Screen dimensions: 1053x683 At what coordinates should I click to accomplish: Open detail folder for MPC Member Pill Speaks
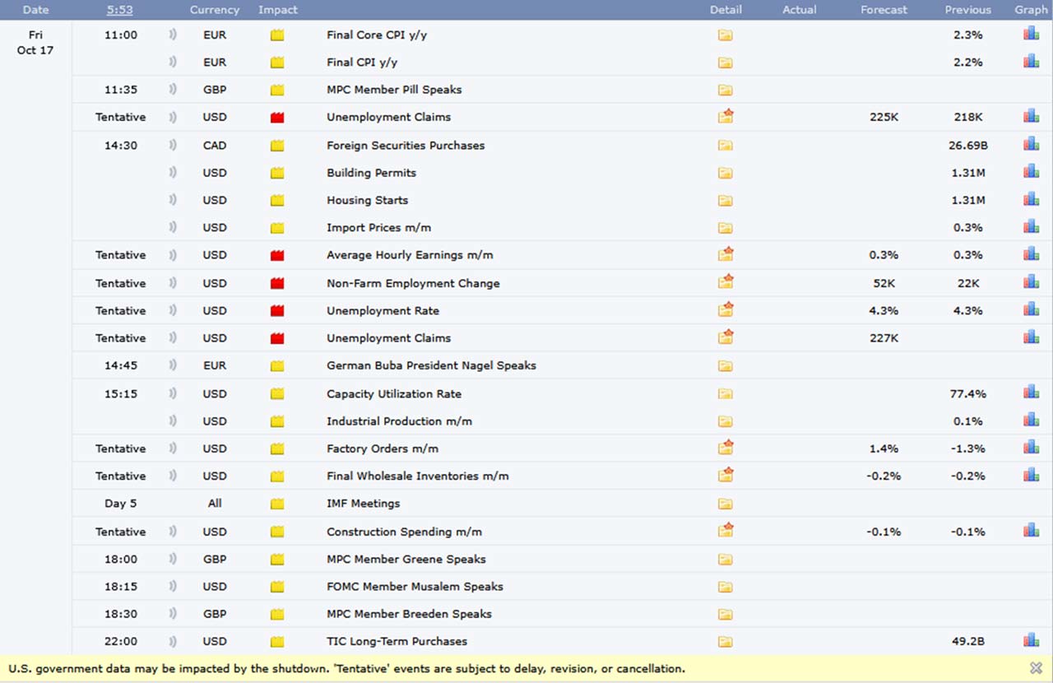point(725,90)
